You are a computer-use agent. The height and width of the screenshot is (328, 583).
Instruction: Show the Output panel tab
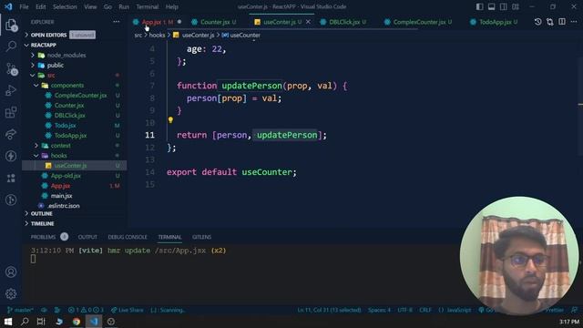click(87, 237)
